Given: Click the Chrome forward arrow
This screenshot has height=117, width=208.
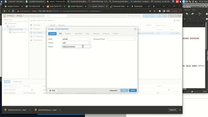Looking at the screenshot, I should 9,11.
